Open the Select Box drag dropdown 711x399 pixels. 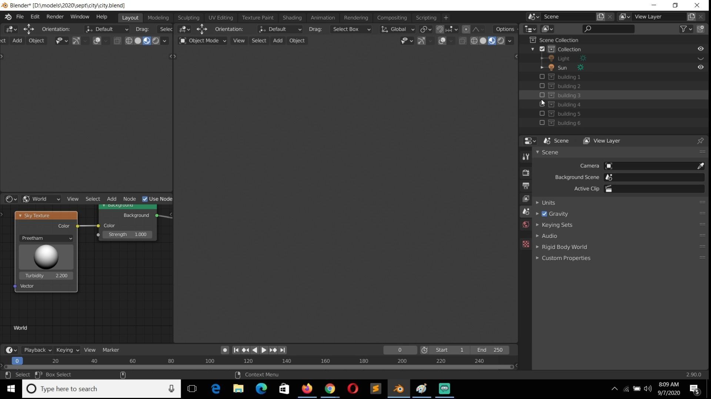point(351,29)
